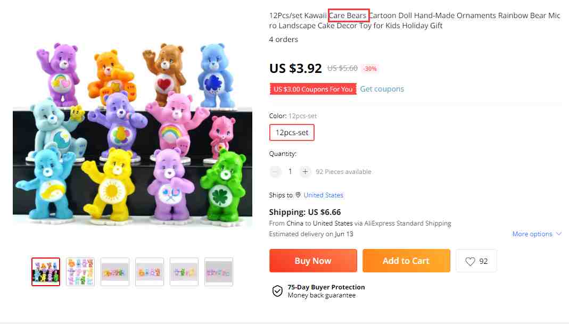The image size is (569, 324).
Task: Click the buyer protection shield icon
Action: [277, 291]
